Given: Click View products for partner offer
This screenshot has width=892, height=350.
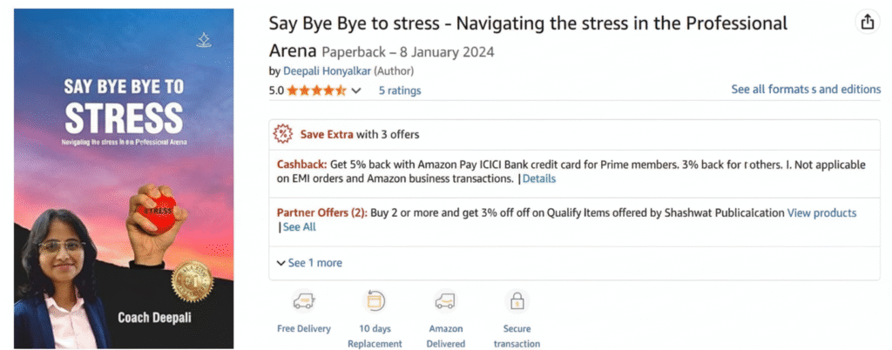Looking at the screenshot, I should (x=821, y=213).
